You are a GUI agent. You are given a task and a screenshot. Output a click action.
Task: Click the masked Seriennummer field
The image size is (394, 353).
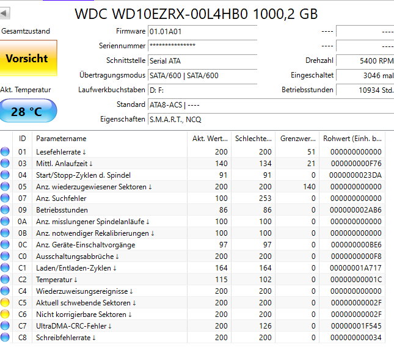point(203,46)
